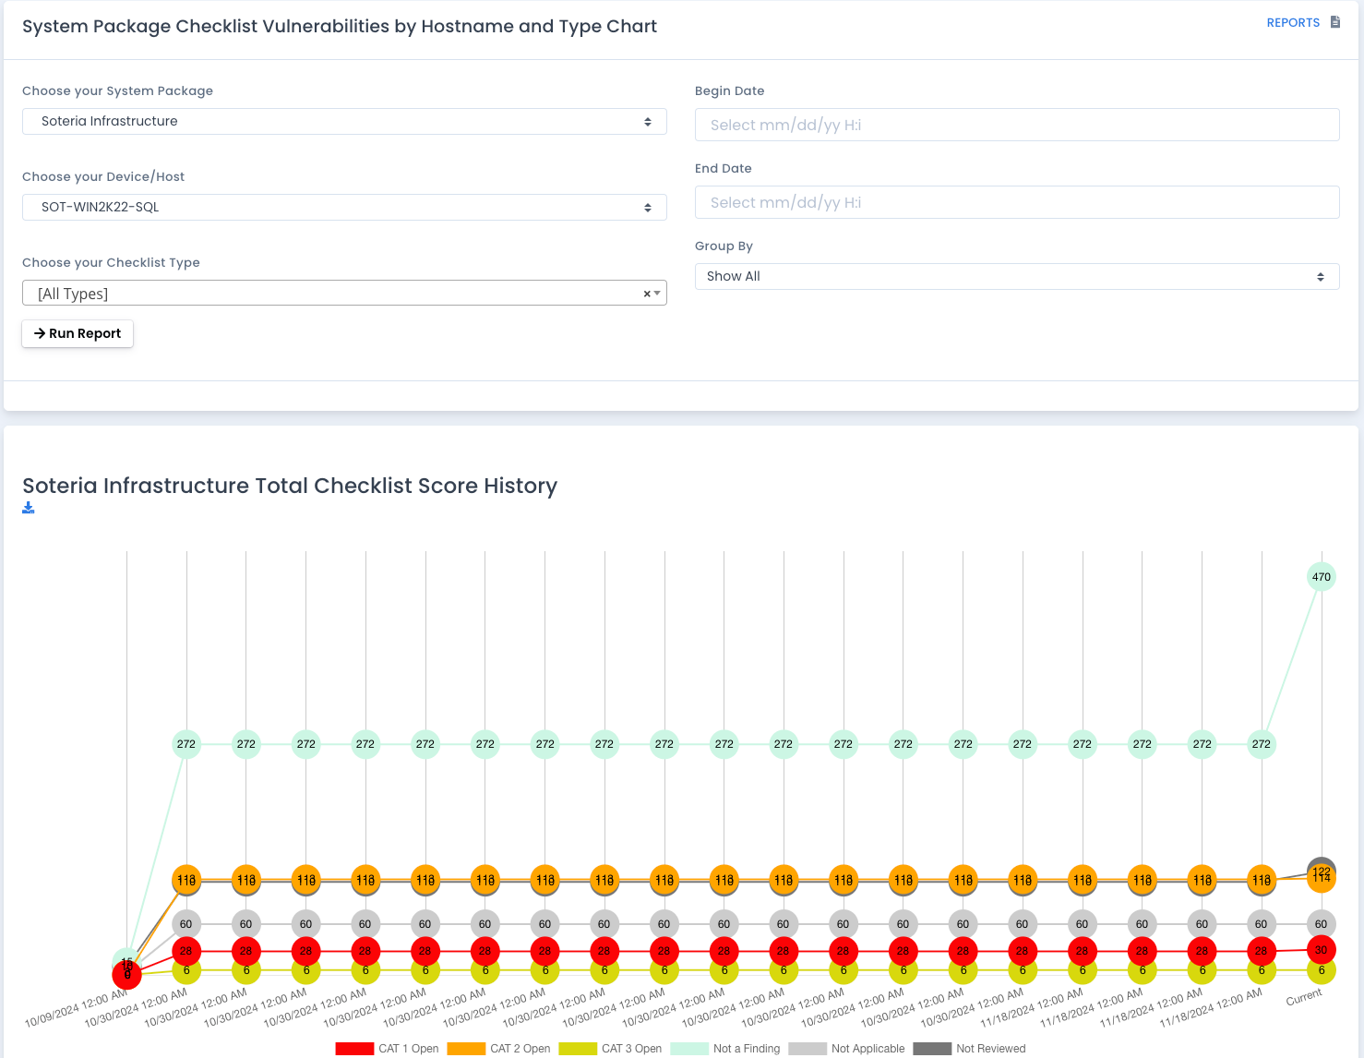1364x1058 pixels.
Task: Toggle CAT 2 Open legend swatch
Action: 466,1049
